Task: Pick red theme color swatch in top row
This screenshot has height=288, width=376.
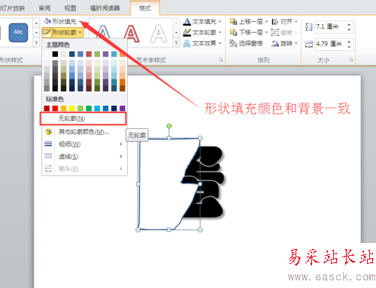Action: point(89,54)
